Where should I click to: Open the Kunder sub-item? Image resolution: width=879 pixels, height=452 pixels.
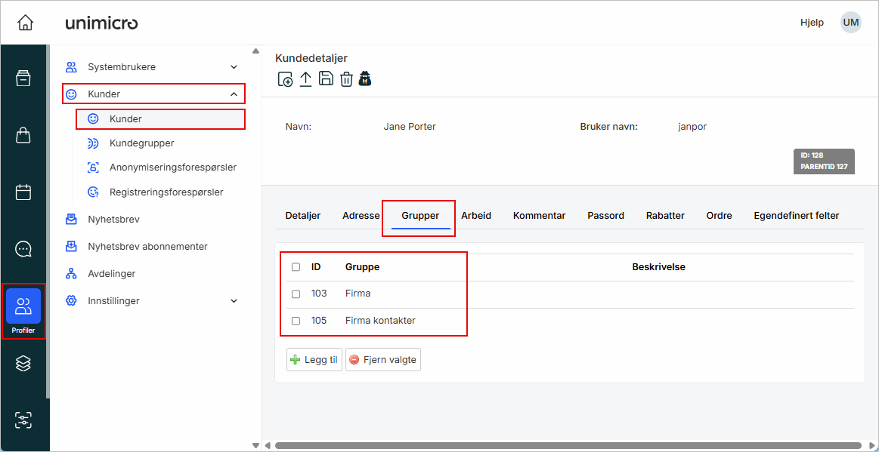click(160, 119)
